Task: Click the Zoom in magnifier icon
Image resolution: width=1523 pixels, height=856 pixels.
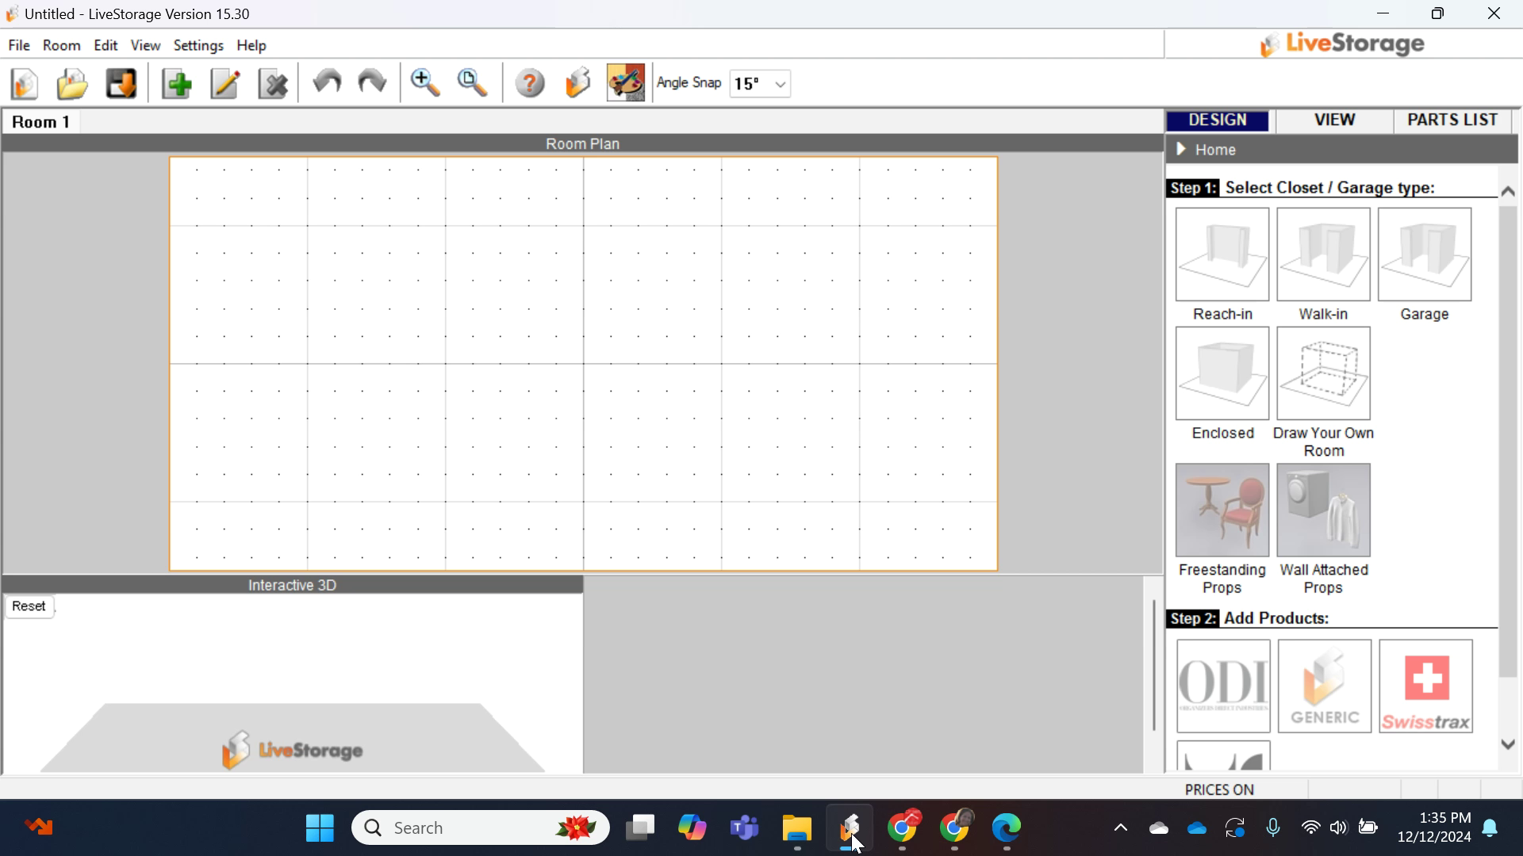Action: point(425,82)
